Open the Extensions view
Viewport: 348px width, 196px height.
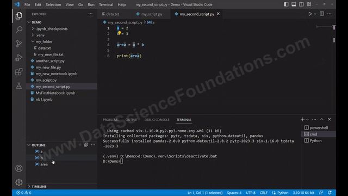19,71
